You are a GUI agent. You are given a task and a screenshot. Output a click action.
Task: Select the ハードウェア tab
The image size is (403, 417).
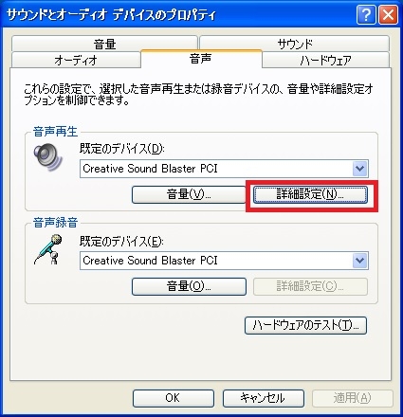coord(325,60)
